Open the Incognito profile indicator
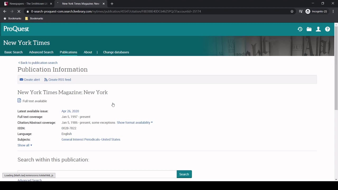This screenshot has height=190, width=338. (316, 11)
